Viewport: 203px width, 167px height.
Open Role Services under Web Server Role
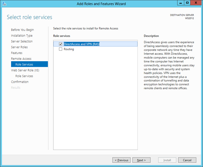point(24,76)
